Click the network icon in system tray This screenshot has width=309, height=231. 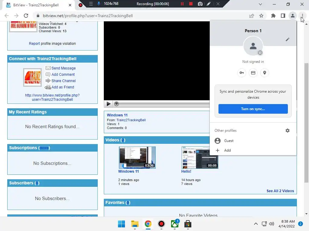(264, 224)
